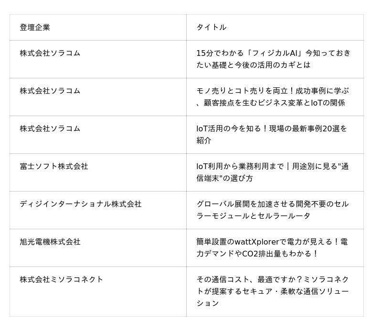Image resolution: width=382 pixels, height=331 pixels.
Task: Click the ソラコム cell beside the モノ売りとコト売り title
Action: point(50,91)
